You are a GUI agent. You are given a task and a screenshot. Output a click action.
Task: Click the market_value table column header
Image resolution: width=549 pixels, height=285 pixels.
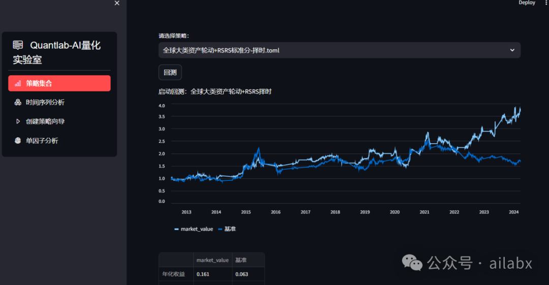(x=212, y=260)
